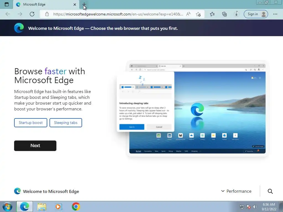
Task: Select the Startup boost button
Action: pos(31,123)
